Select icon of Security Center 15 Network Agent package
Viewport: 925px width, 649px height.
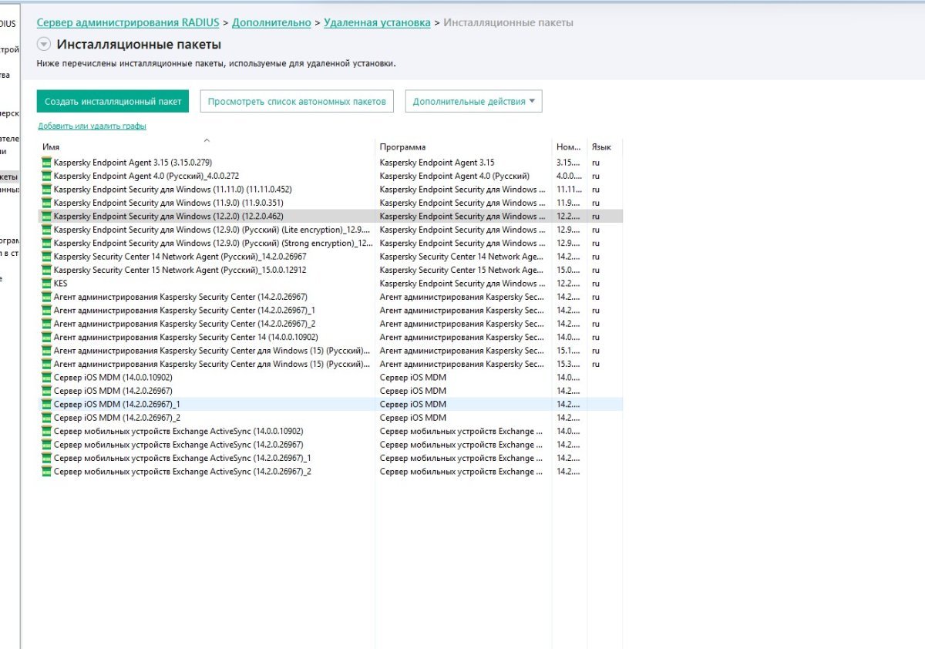click(47, 270)
